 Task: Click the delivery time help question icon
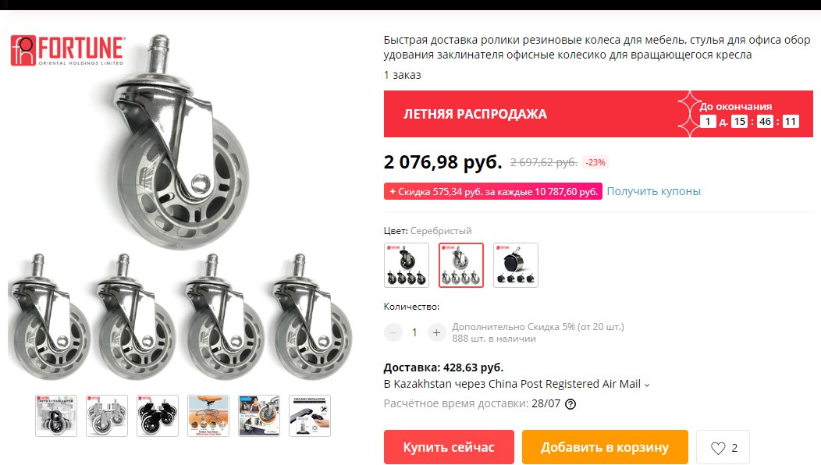pos(570,403)
